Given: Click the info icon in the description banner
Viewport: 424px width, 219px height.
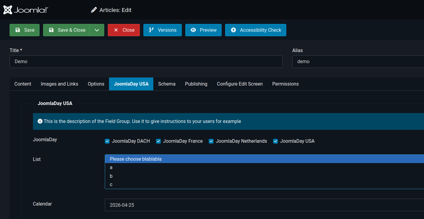Looking at the screenshot, I should (x=40, y=121).
